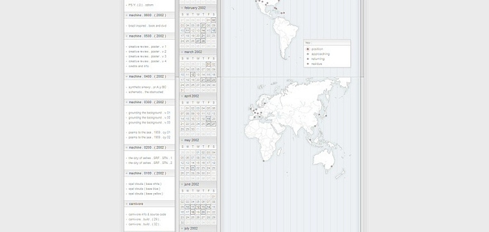Open creative review poster v 1
489x232 pixels.
(x=147, y=47)
